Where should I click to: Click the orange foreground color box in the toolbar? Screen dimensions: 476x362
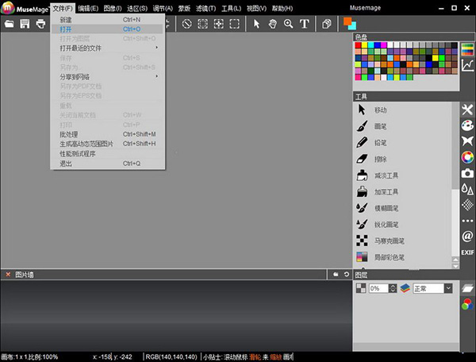click(x=347, y=21)
